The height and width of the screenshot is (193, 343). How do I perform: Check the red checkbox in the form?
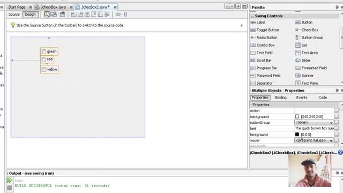44,60
